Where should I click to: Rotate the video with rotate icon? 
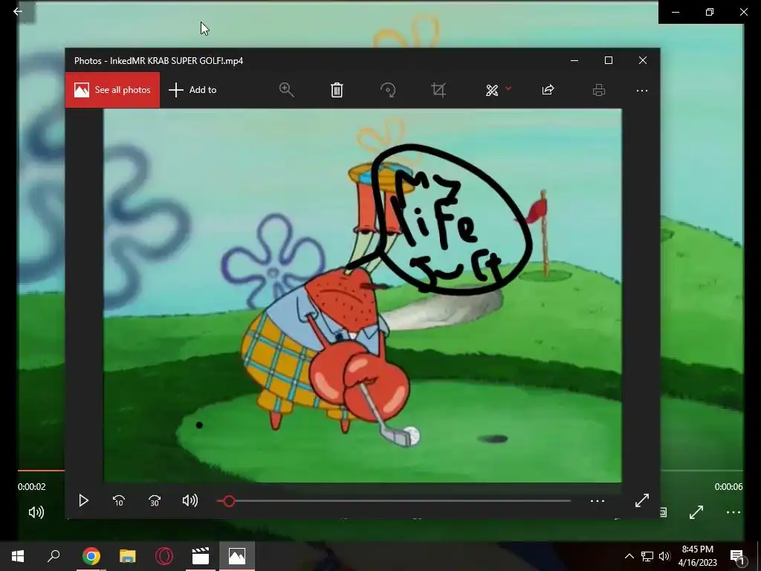(388, 90)
